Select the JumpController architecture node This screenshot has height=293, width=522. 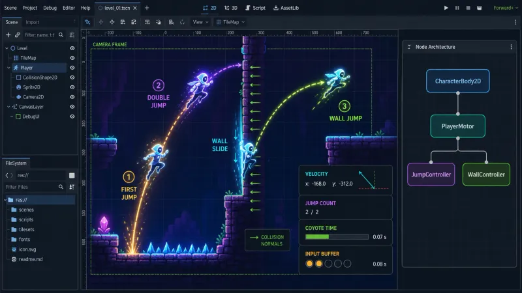pyautogui.click(x=431, y=174)
